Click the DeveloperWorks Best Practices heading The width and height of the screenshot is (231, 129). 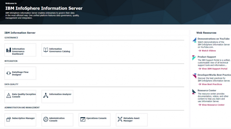pos(214,75)
